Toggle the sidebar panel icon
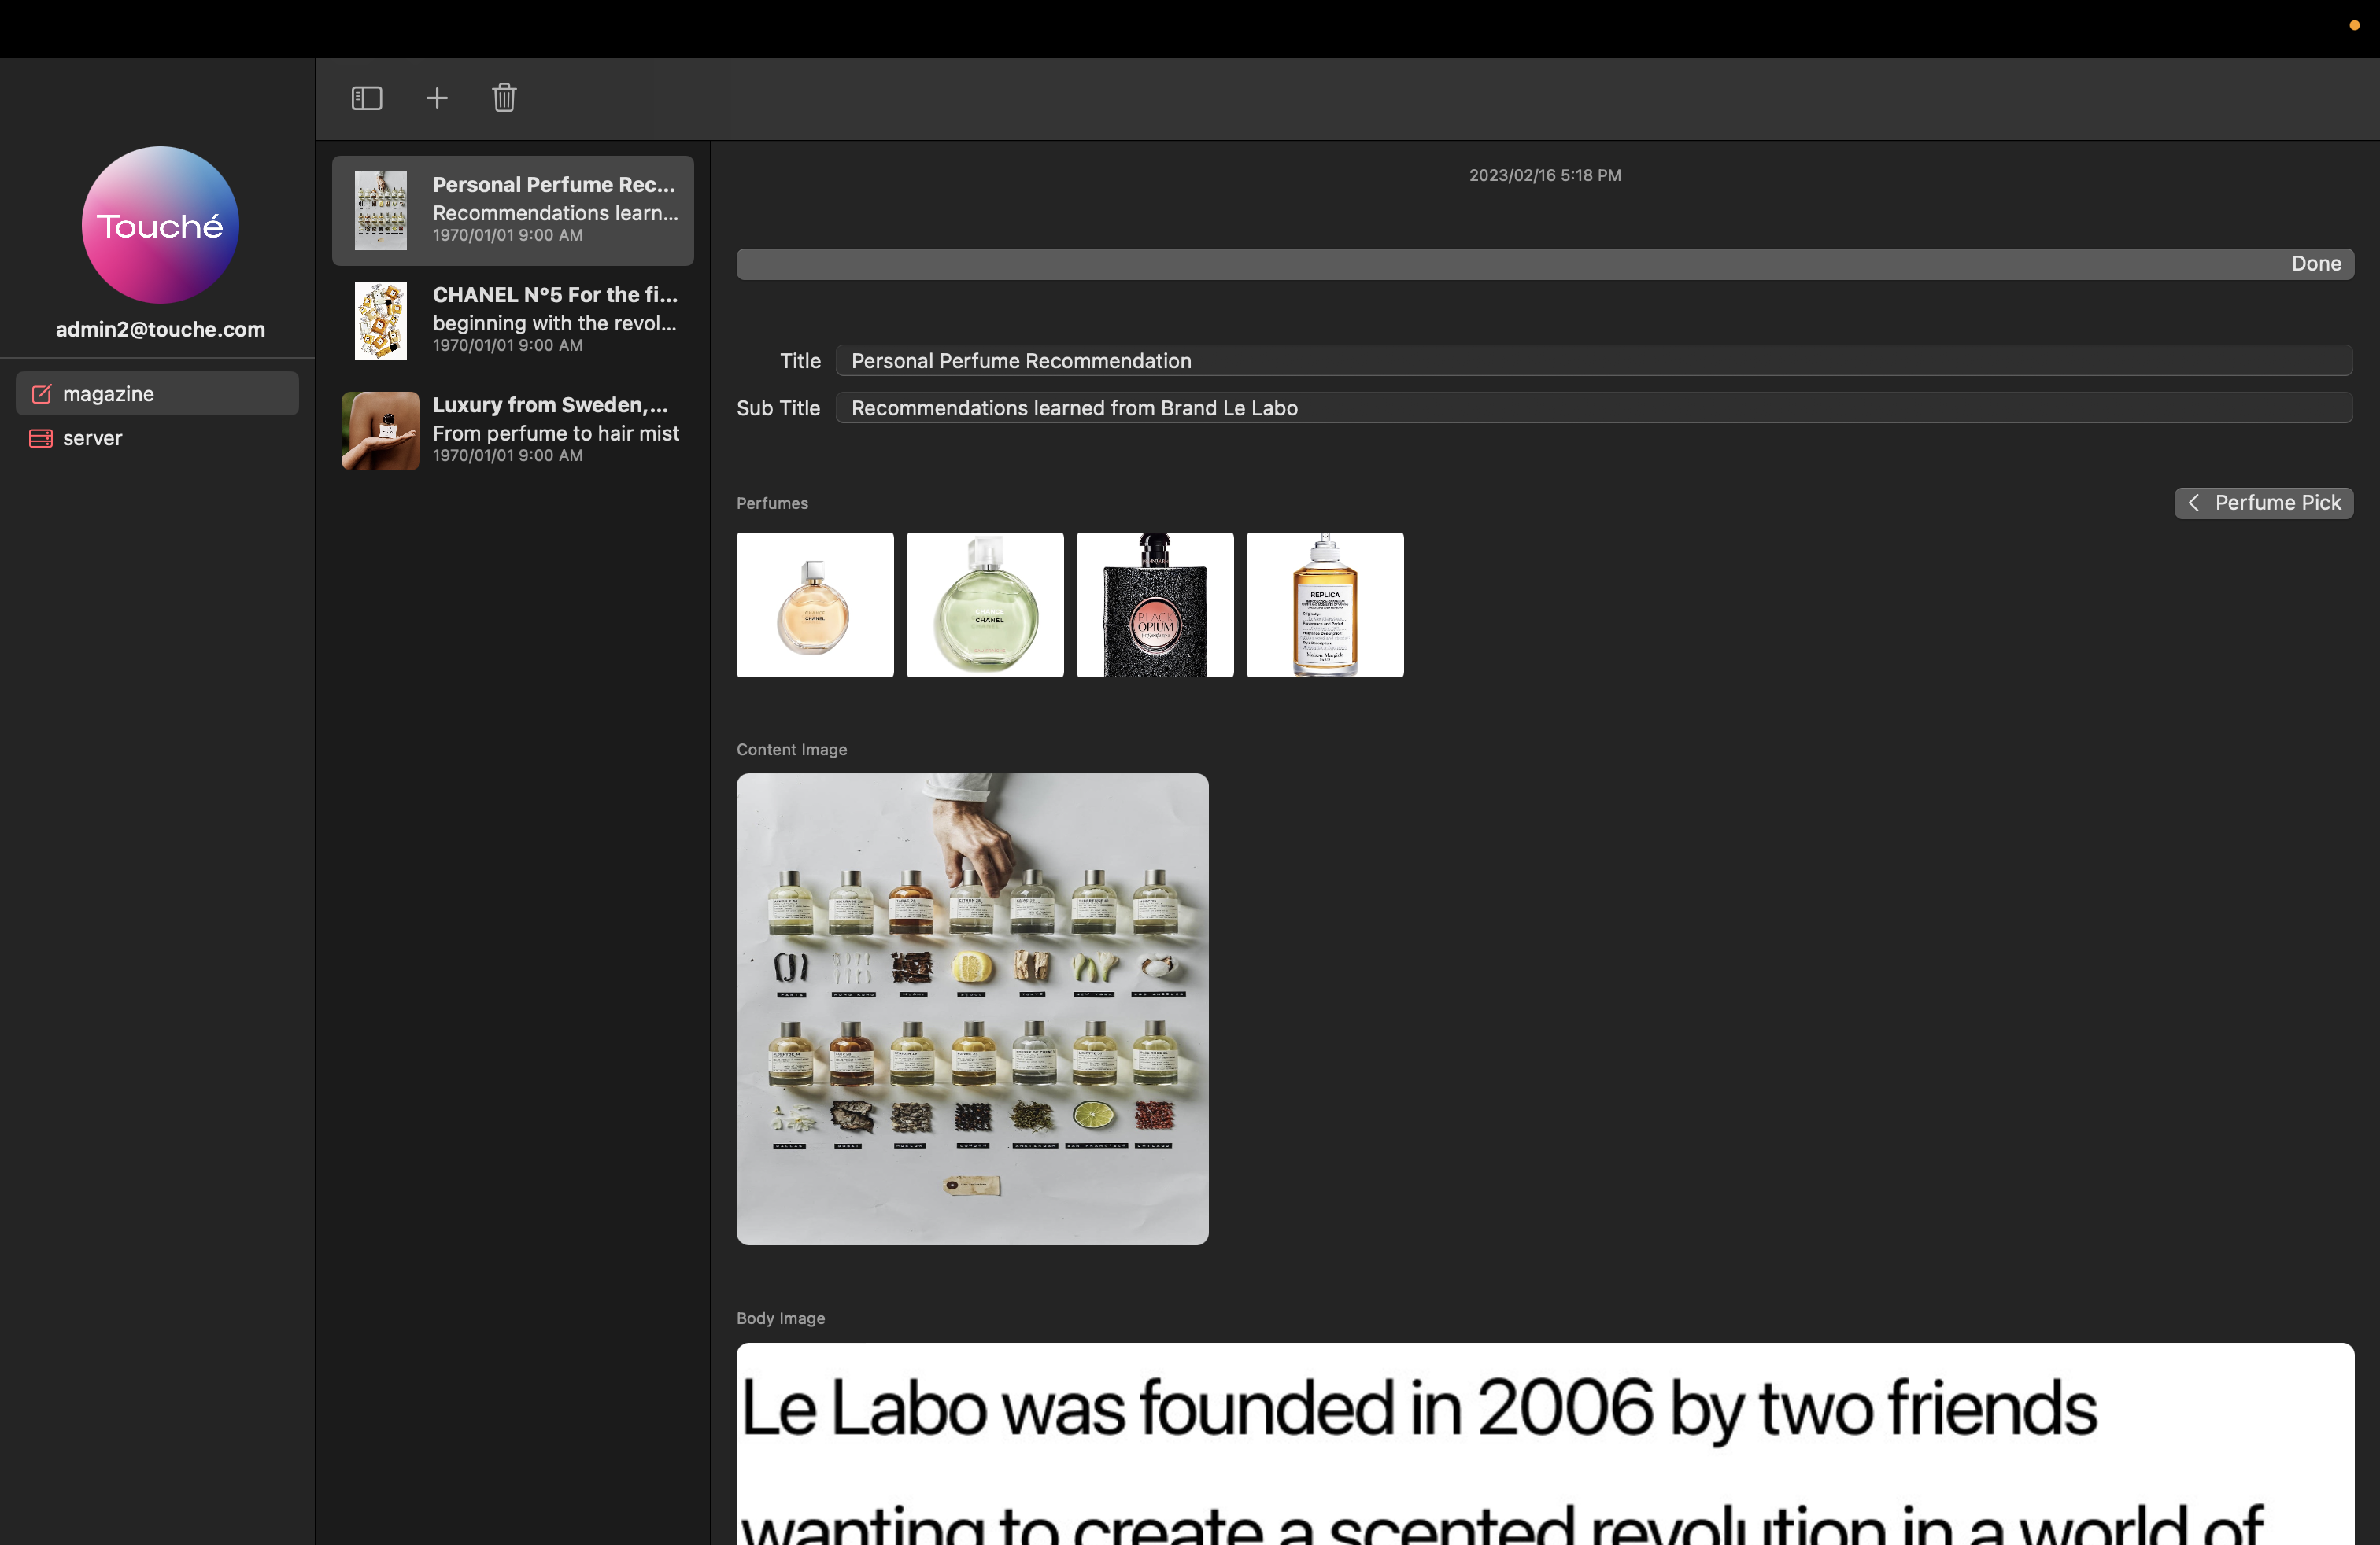Viewport: 2380px width, 1545px height. [x=366, y=98]
